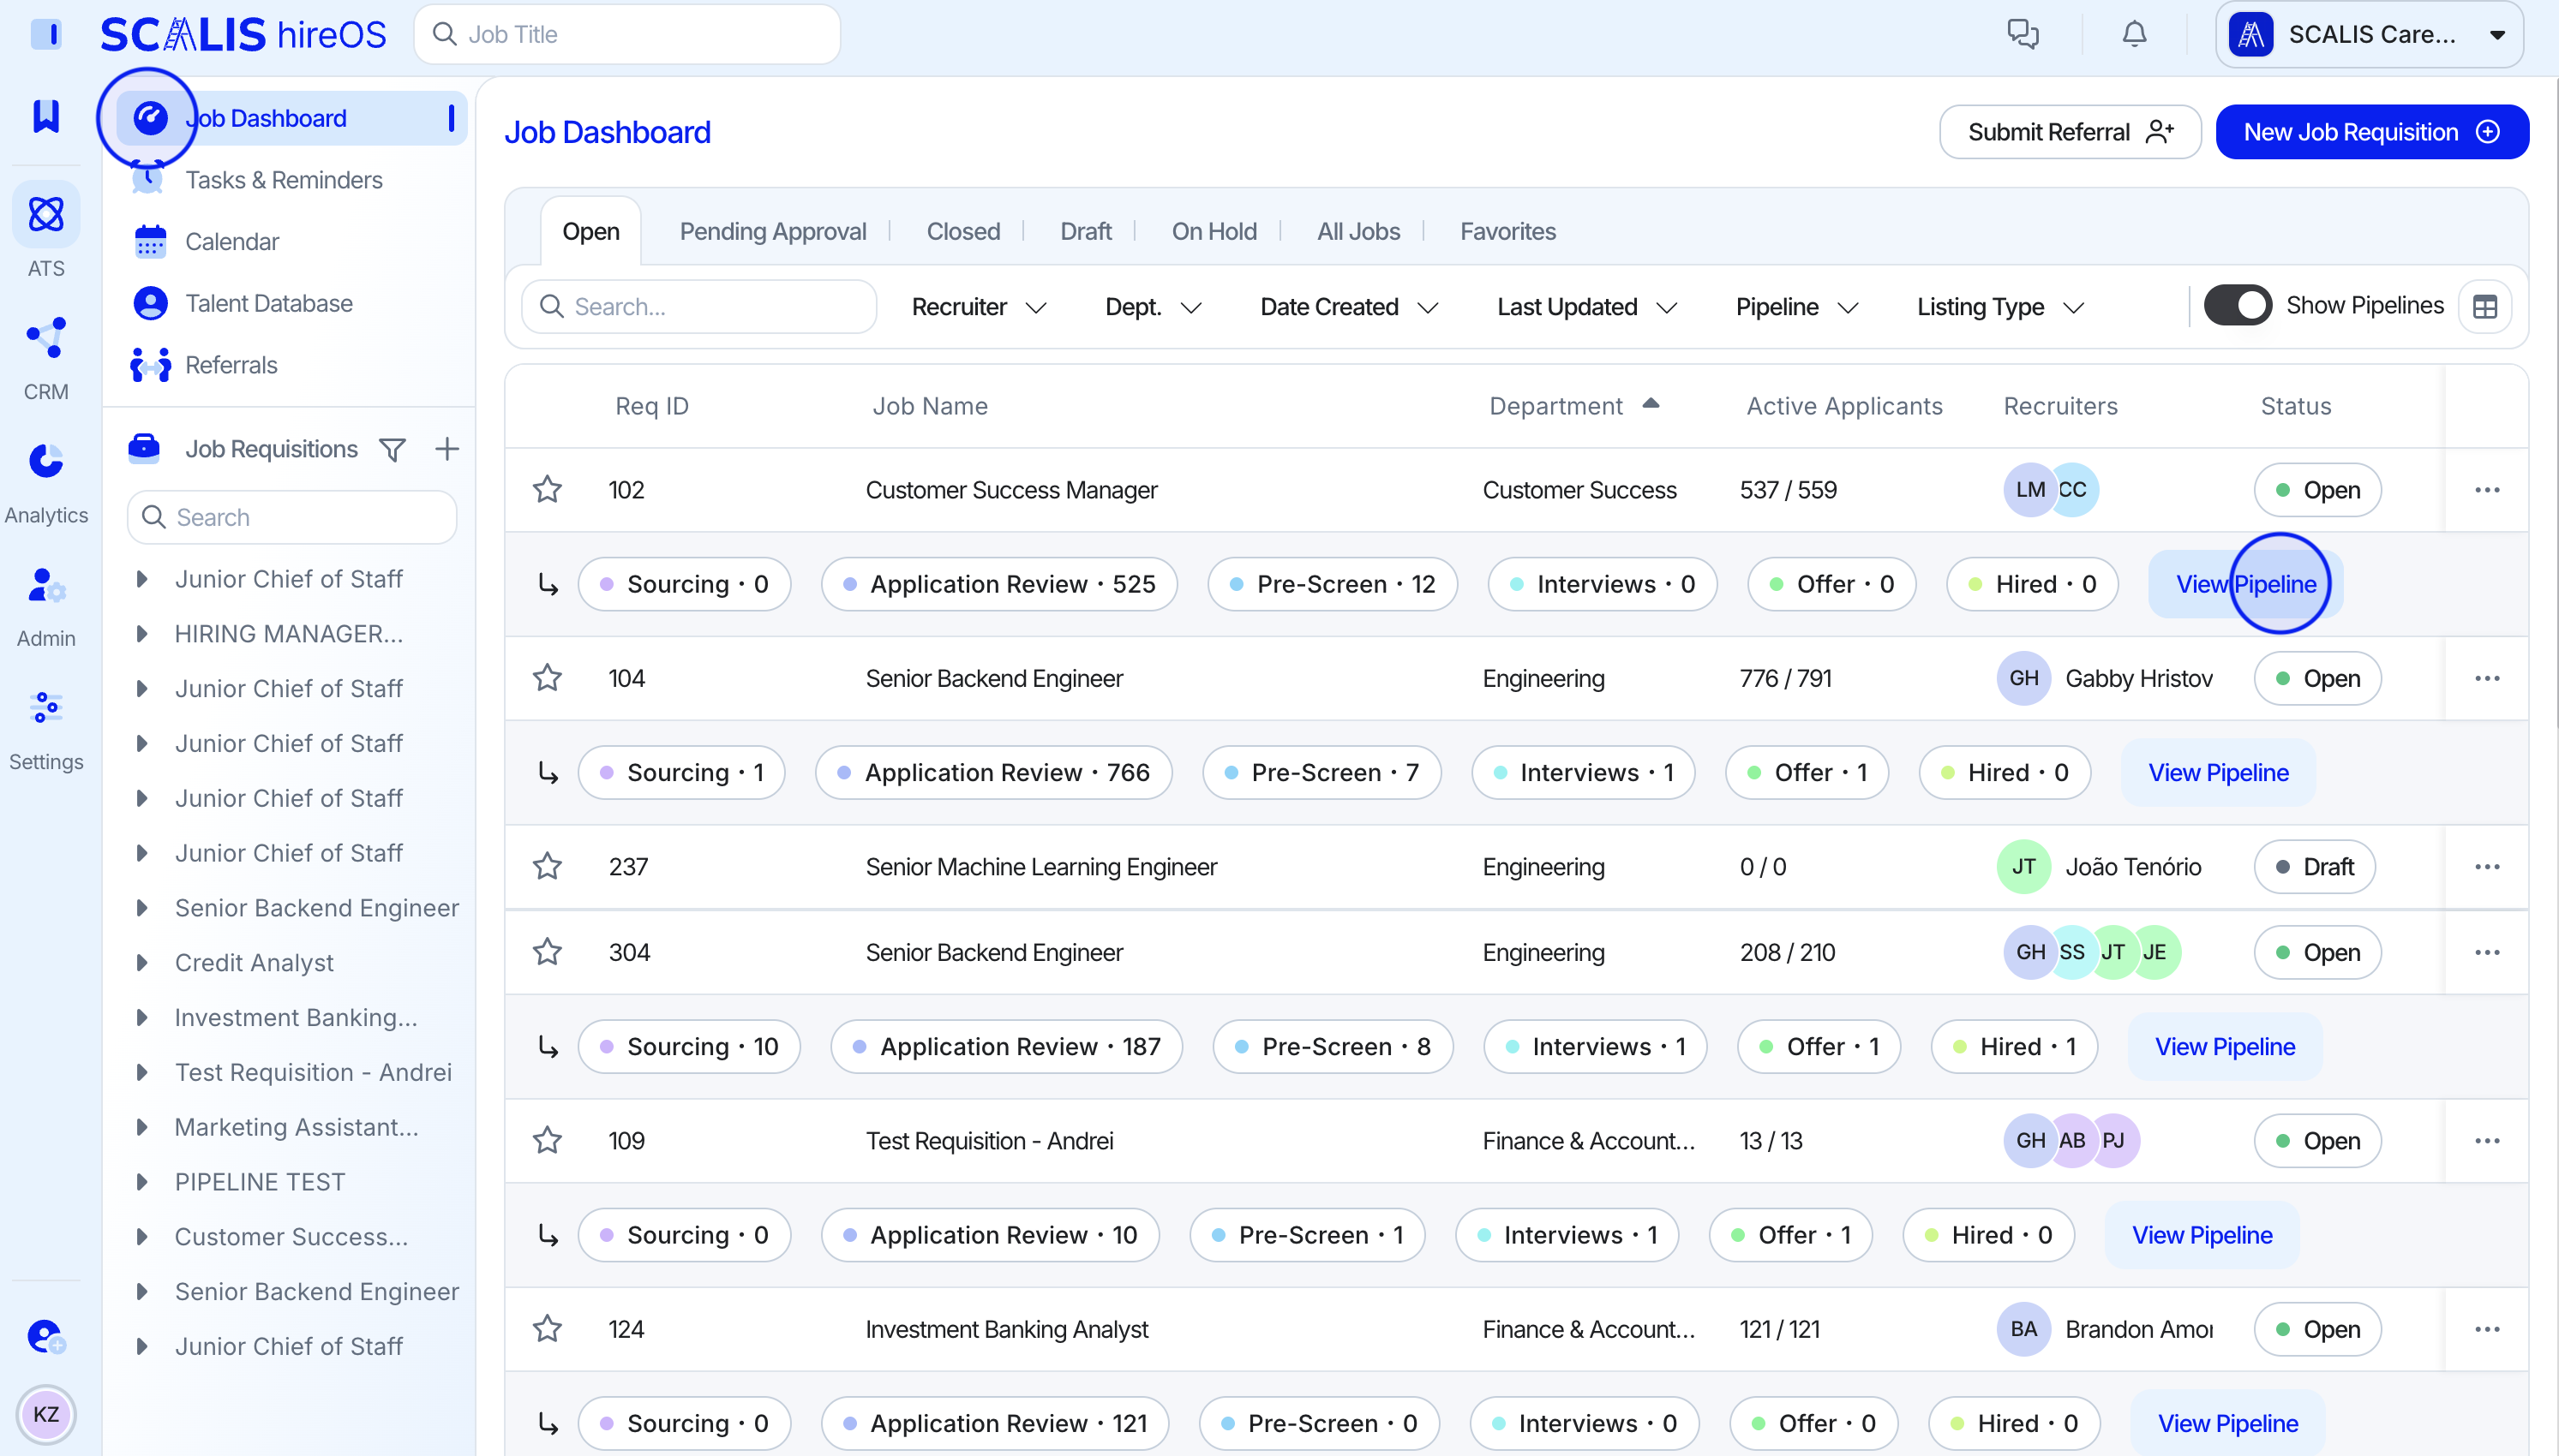Screen dimensions: 2559x1456
Task: Open the Recruiter filter dropdown
Action: 977,307
